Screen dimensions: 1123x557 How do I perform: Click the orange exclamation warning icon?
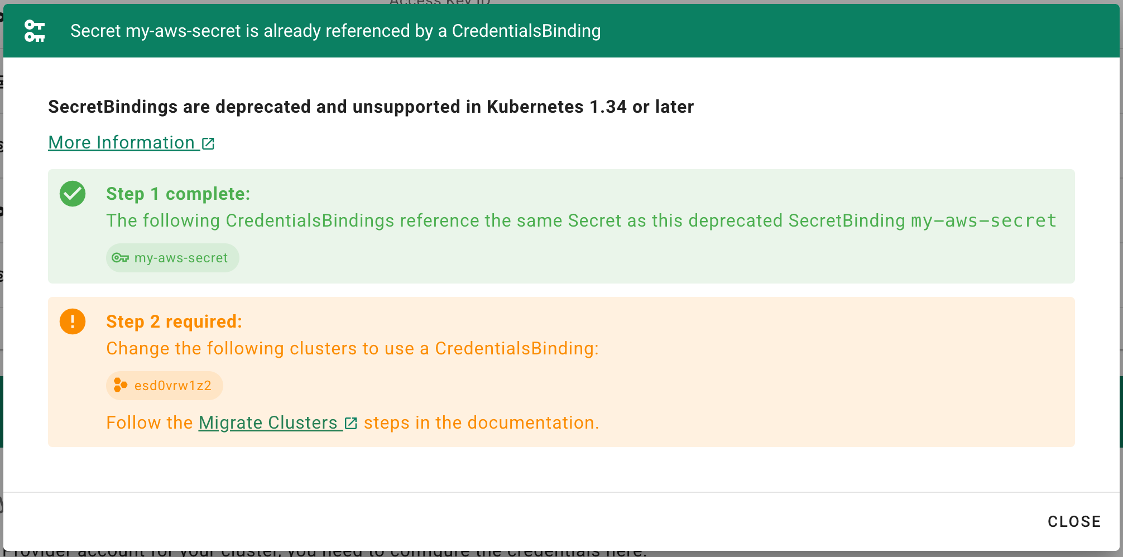73,321
